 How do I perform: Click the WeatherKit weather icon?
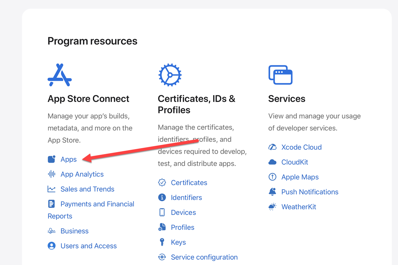272,207
